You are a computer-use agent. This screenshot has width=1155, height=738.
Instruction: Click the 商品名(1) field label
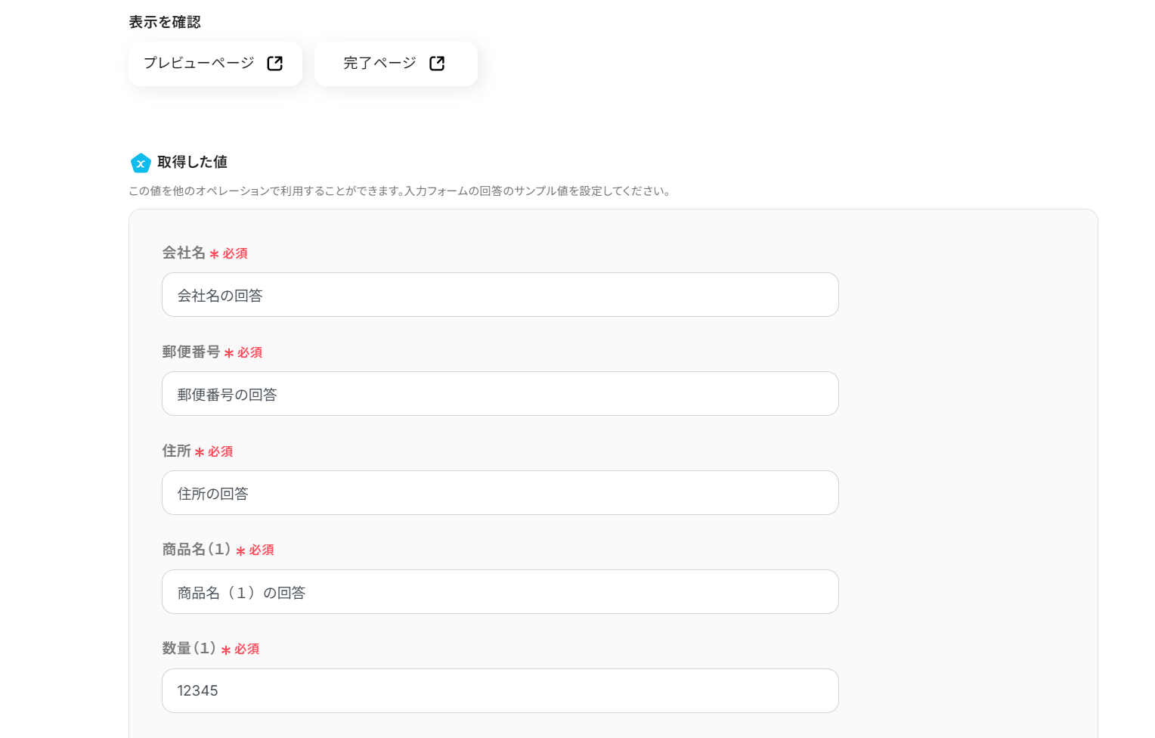[197, 549]
